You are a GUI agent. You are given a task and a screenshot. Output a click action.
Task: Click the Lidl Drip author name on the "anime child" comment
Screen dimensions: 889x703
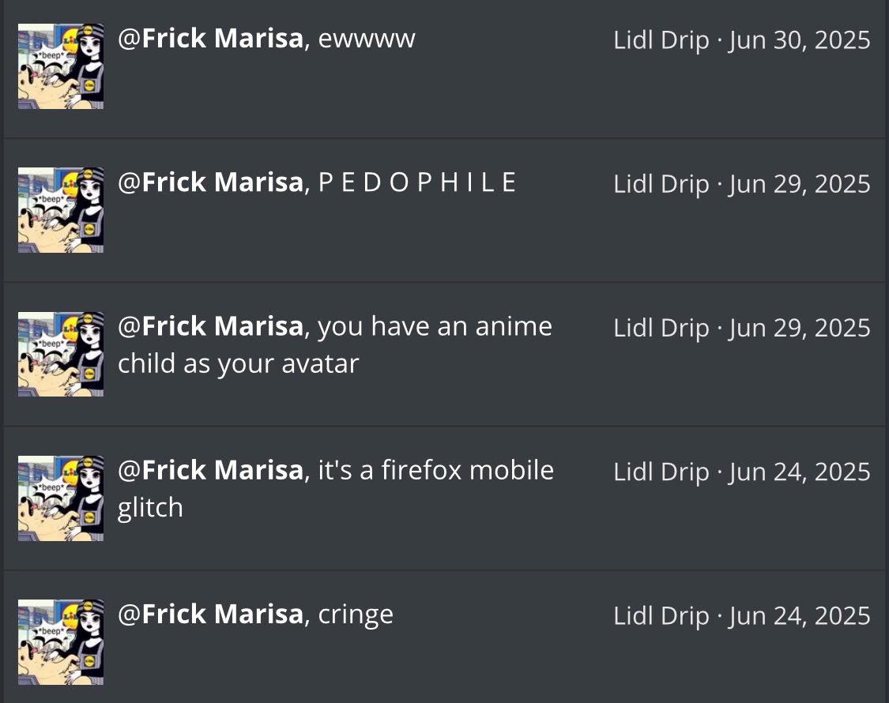pyautogui.click(x=661, y=328)
